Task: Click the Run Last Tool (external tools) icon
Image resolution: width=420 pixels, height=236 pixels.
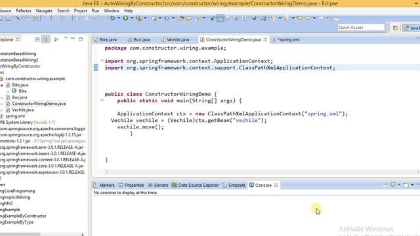Action: point(138,18)
